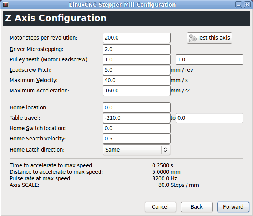Viewport: 253px width, 216px height.
Task: Click the gears icon on Test this axis
Action: (192, 38)
